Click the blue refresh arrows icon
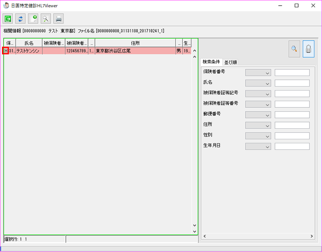This screenshot has width=322, height=252. pos(20,19)
